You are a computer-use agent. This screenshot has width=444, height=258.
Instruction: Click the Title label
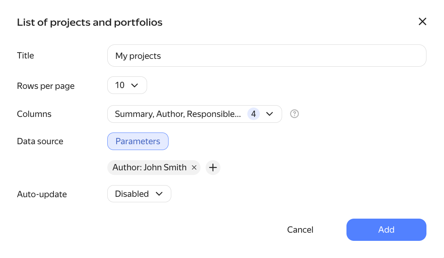25,55
